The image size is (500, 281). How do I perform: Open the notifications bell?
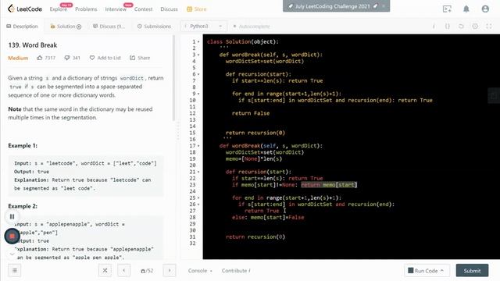(x=466, y=9)
